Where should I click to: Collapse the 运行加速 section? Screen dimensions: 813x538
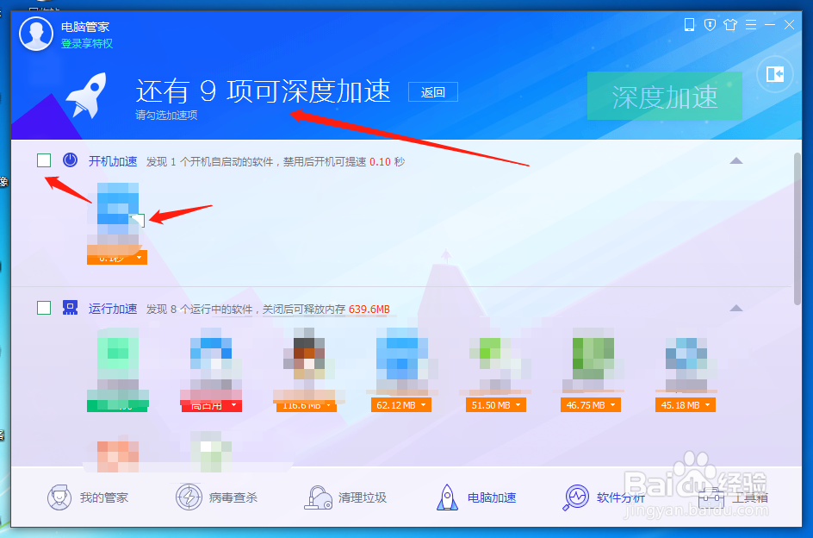tap(735, 308)
